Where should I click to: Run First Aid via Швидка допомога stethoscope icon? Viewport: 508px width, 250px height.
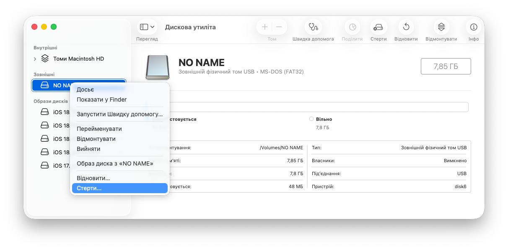[x=313, y=27]
